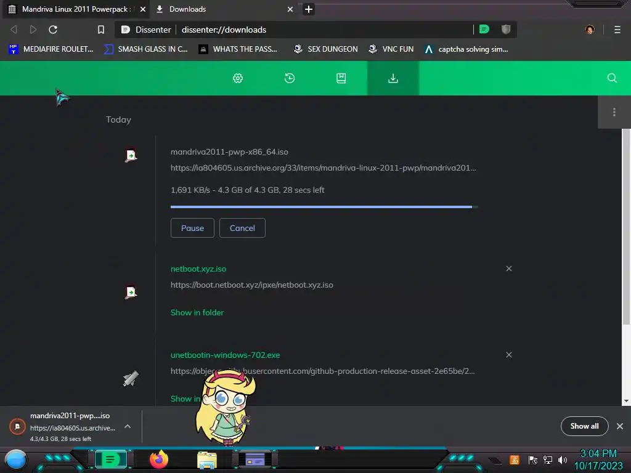Switch to Mandriva Linux 2011 Powerpack tab
This screenshot has width=631, height=473.
(x=76, y=9)
